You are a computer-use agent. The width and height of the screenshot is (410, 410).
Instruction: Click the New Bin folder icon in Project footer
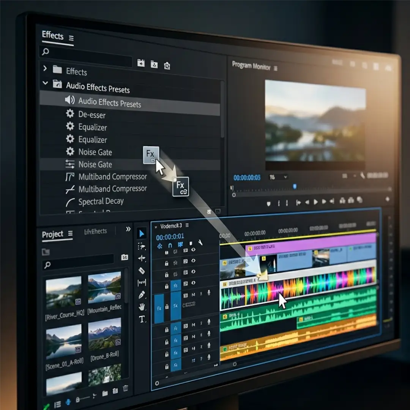tap(105, 393)
